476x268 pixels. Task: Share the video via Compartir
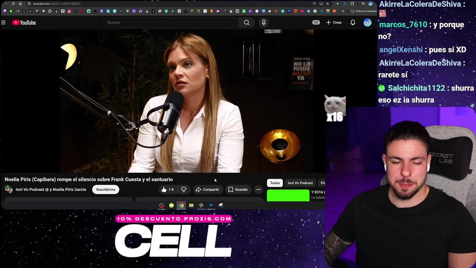pyautogui.click(x=208, y=189)
